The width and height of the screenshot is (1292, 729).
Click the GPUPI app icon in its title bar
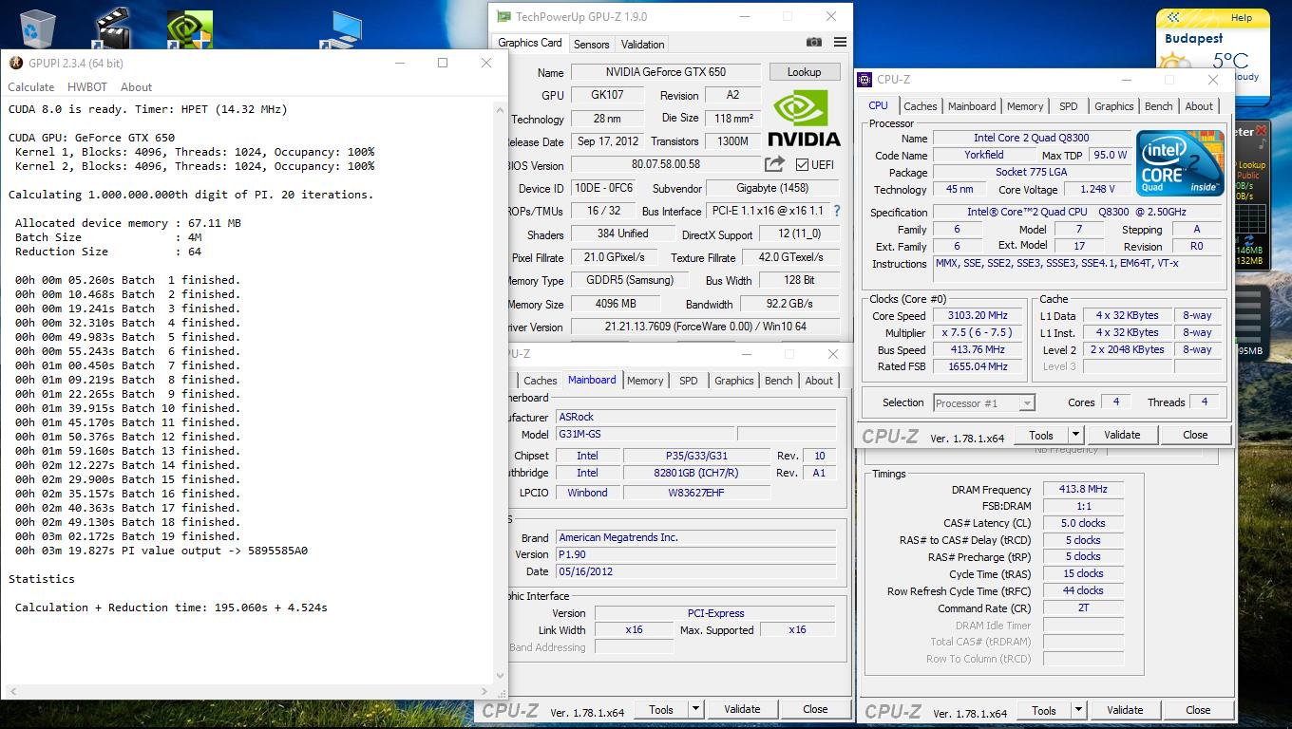tap(16, 64)
